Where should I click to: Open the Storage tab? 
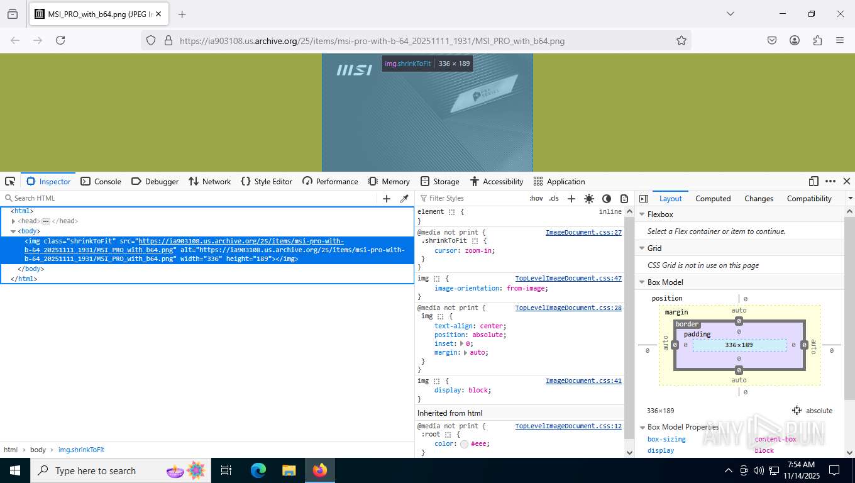[x=439, y=181]
